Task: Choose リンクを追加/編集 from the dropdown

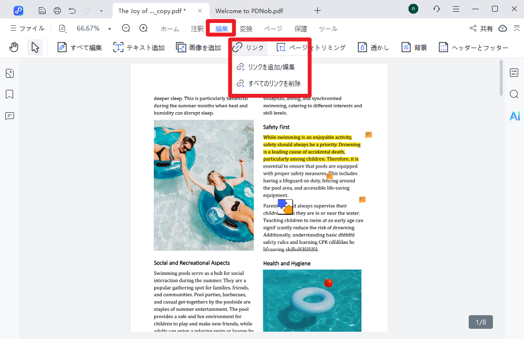Action: [271, 67]
